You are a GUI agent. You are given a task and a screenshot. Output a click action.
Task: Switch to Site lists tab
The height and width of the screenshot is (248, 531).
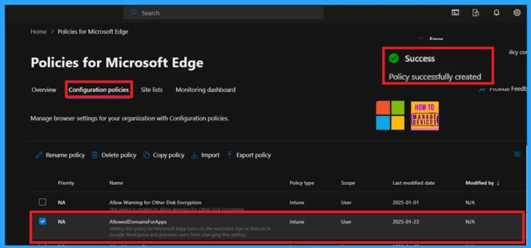tap(152, 90)
